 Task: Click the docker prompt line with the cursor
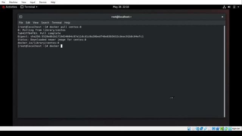(40, 46)
